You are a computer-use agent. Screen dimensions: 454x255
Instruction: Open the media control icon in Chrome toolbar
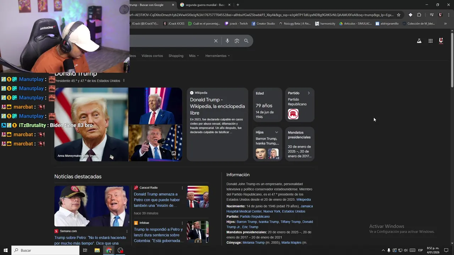[x=431, y=15]
